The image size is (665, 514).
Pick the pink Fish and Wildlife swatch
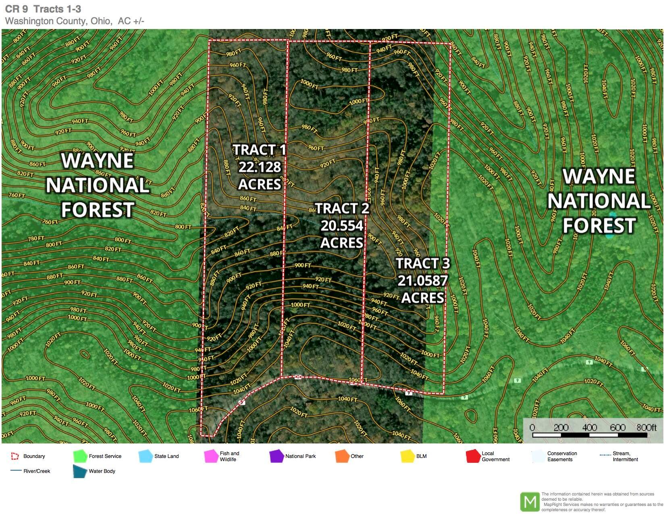pos(211,456)
